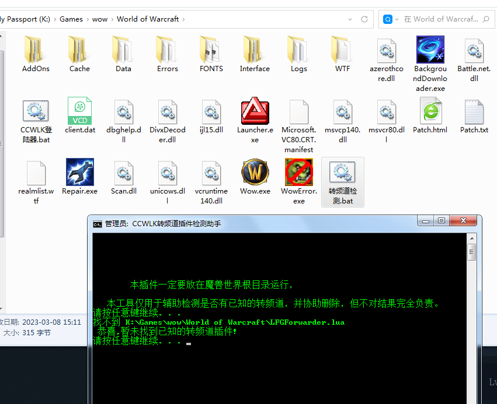Open the client.dat VCD file
This screenshot has width=497, height=404.
point(80,111)
